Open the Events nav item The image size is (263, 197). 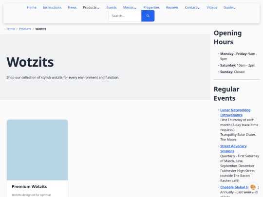pyautogui.click(x=112, y=7)
